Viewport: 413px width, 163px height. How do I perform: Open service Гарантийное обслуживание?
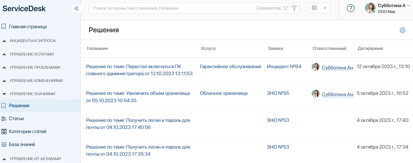tap(231, 67)
